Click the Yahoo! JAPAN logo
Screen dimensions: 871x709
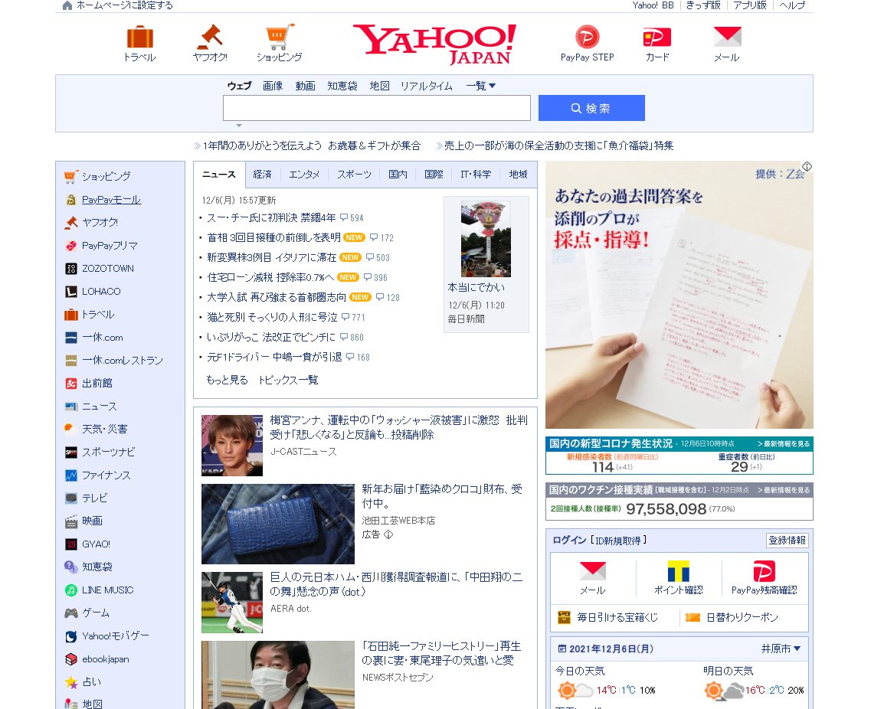point(435,44)
